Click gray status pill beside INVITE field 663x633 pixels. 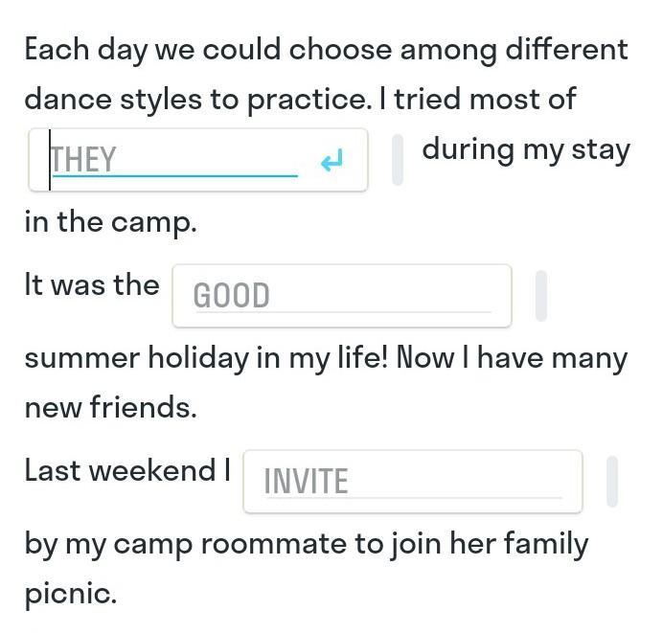pos(612,482)
